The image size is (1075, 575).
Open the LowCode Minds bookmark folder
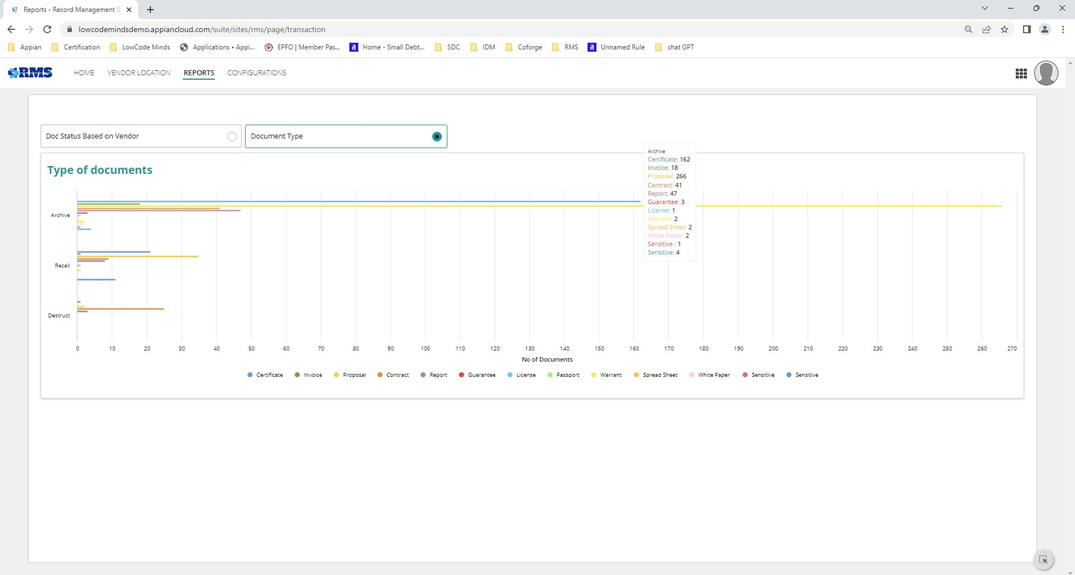(140, 47)
